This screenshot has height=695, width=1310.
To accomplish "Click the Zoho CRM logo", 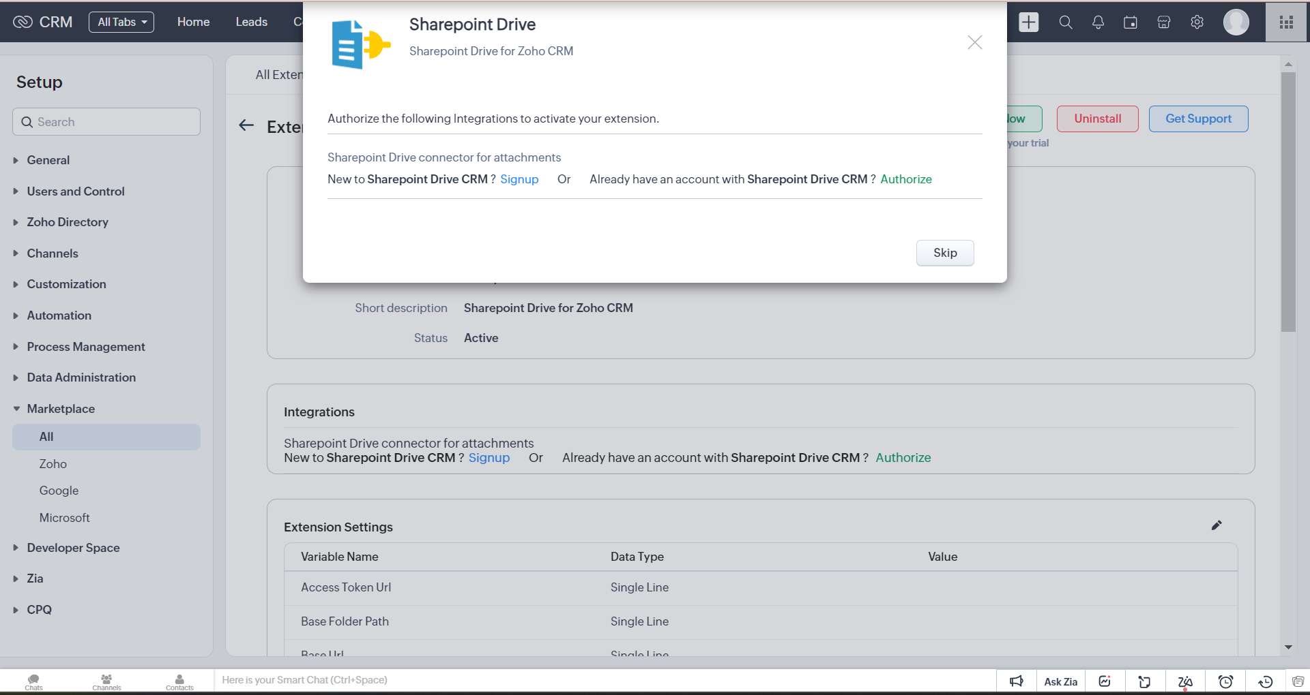I will click(x=42, y=22).
